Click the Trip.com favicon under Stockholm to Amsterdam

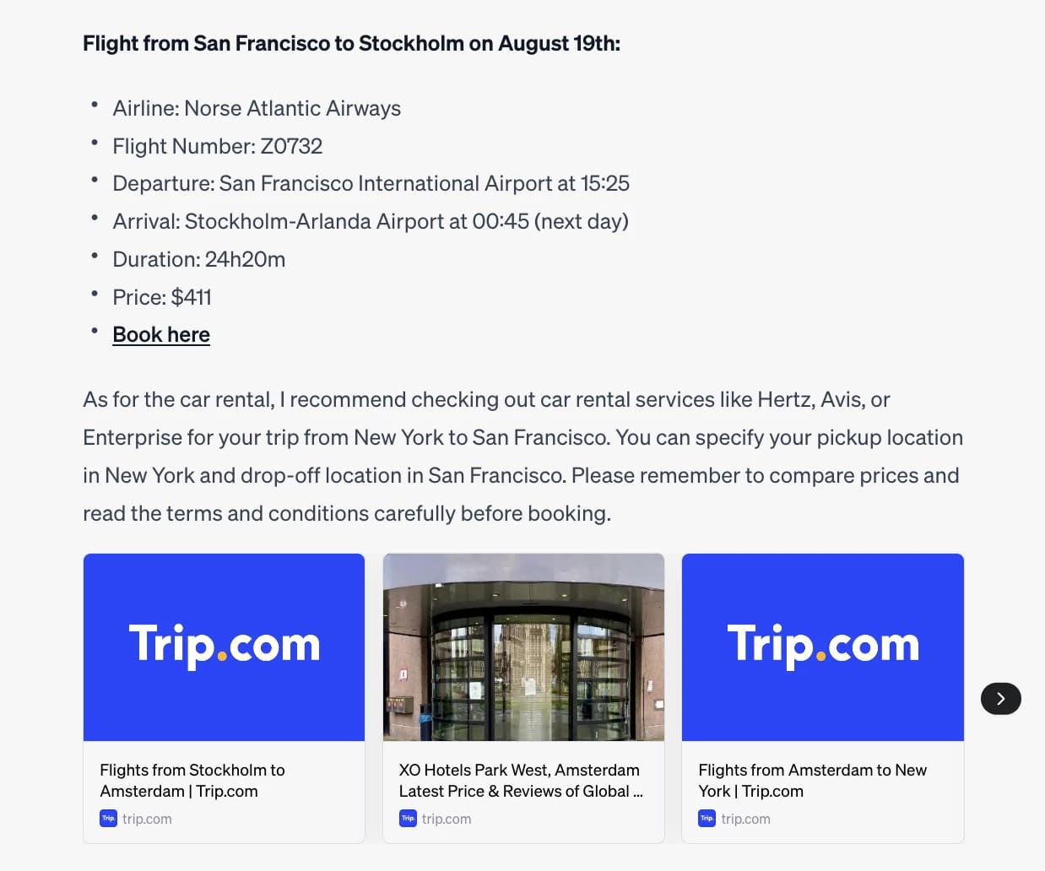(108, 818)
